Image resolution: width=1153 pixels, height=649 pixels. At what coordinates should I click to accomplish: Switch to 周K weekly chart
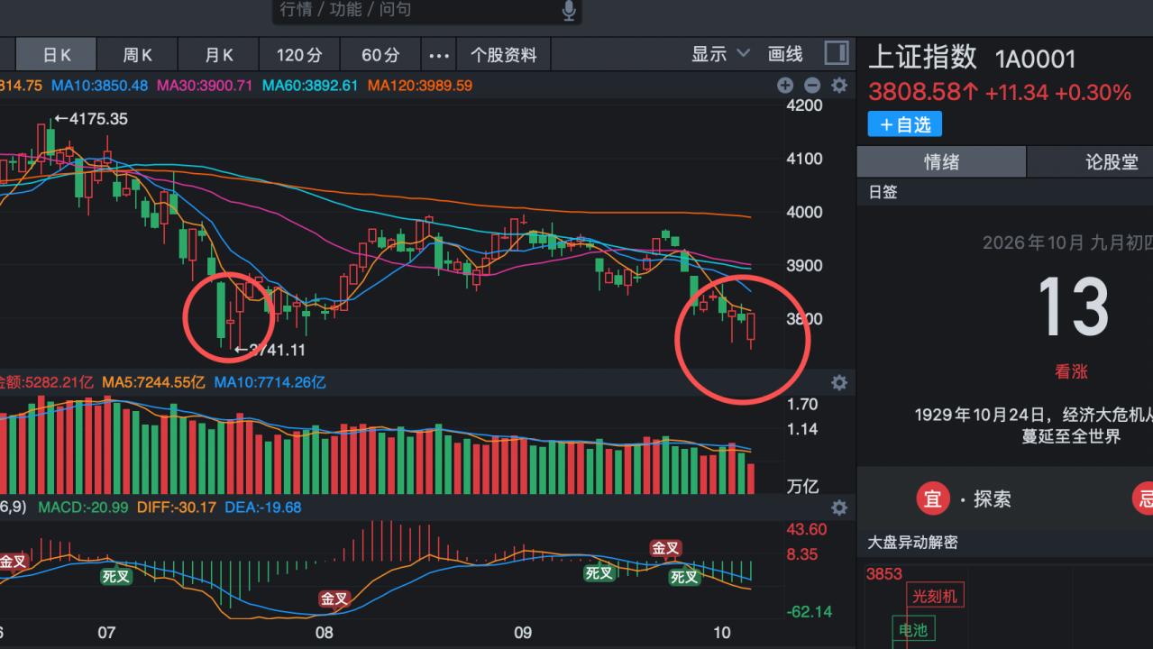click(x=137, y=55)
